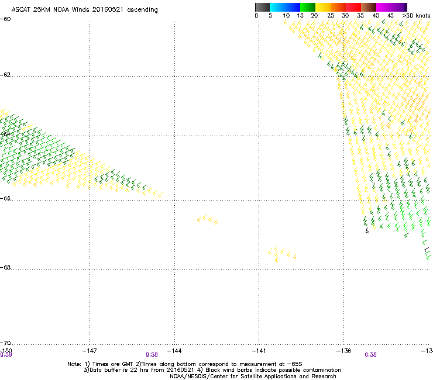The width and height of the screenshot is (433, 380).
Task: Click the purple 9:58 time label
Action: click(x=152, y=355)
